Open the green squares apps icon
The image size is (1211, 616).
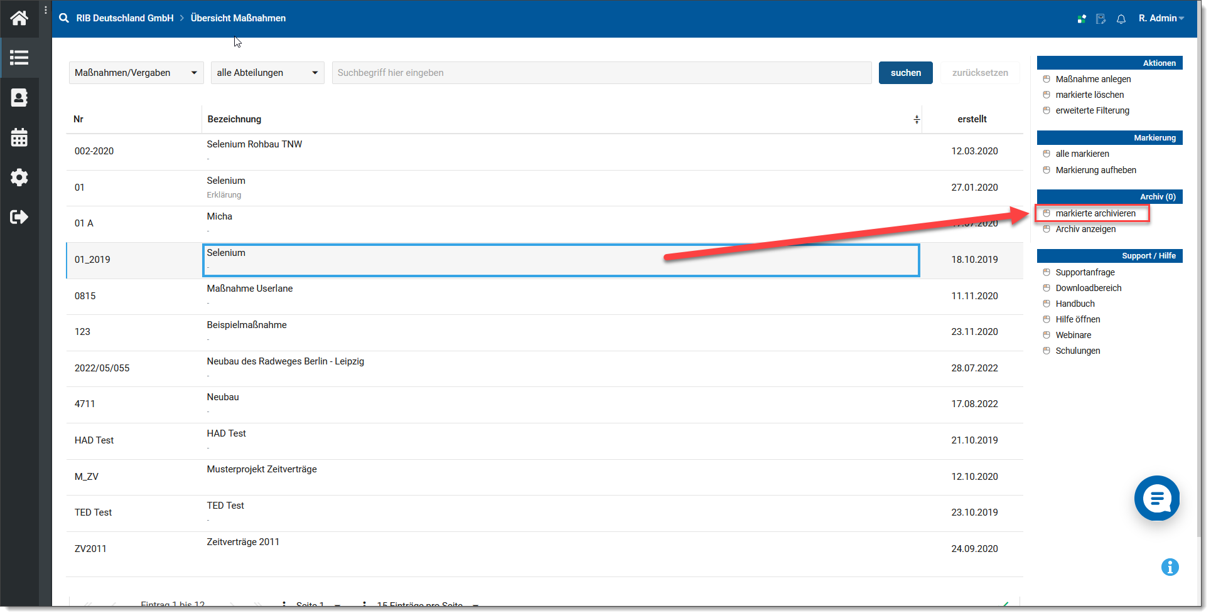[x=1082, y=19]
